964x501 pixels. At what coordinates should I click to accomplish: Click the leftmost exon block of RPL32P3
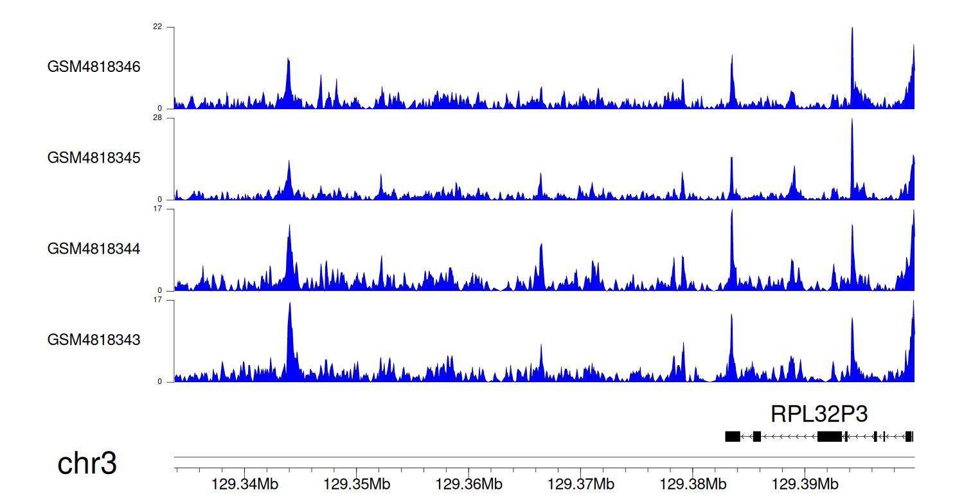coord(732,437)
